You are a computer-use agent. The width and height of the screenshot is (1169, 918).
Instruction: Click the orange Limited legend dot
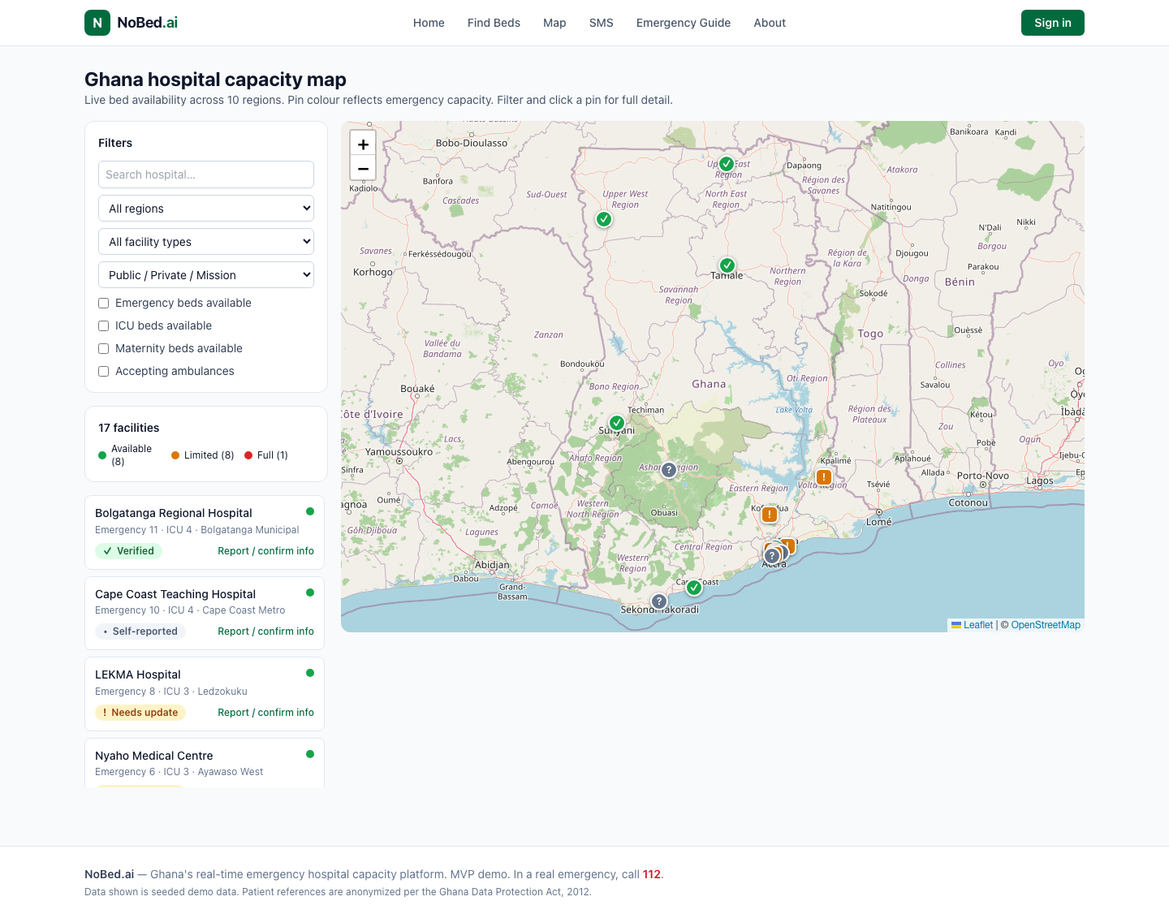point(175,455)
